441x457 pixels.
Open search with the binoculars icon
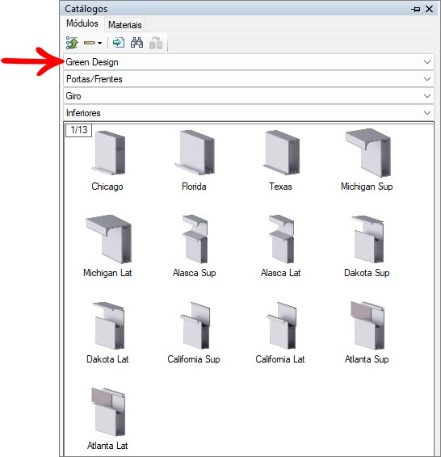136,43
